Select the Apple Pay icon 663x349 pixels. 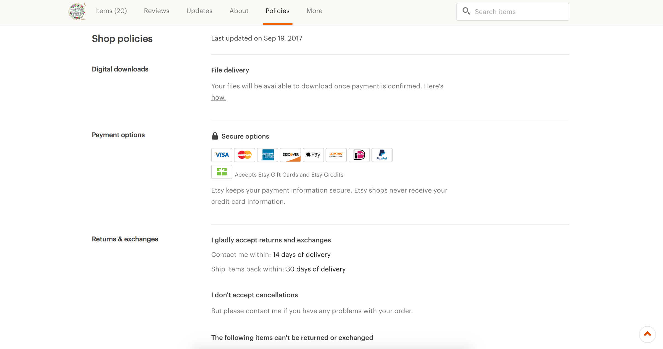tap(313, 155)
